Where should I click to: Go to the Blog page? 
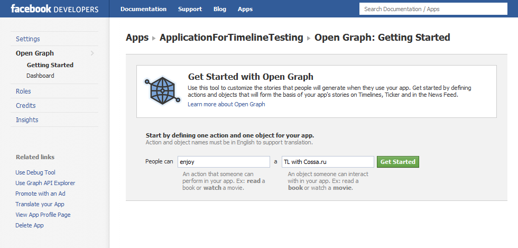[220, 9]
